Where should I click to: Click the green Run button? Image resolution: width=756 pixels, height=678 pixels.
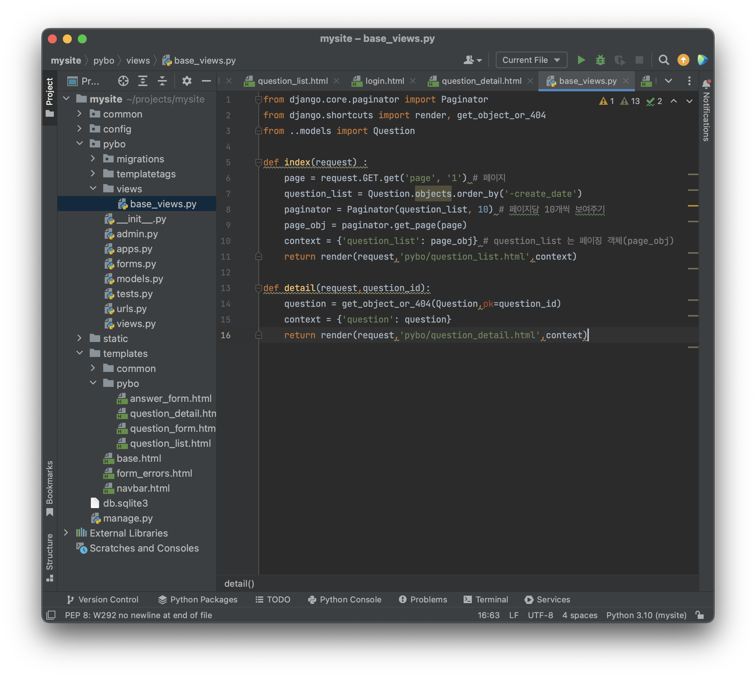(581, 60)
